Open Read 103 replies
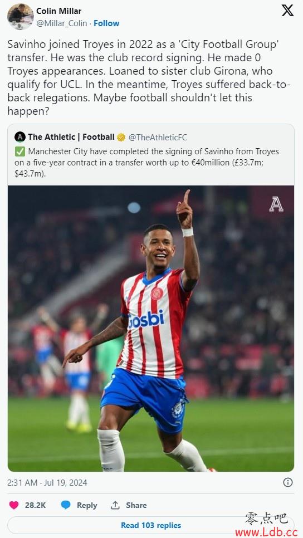303x538 pixels. pos(150,525)
